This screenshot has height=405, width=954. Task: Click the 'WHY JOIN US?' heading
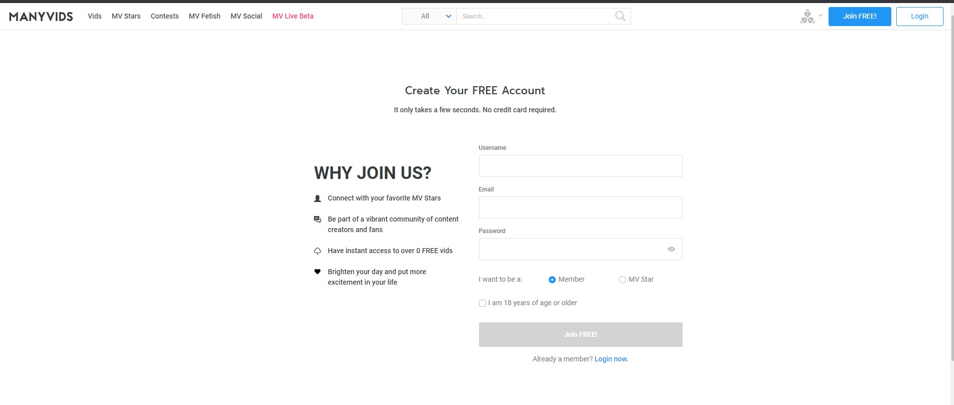373,173
